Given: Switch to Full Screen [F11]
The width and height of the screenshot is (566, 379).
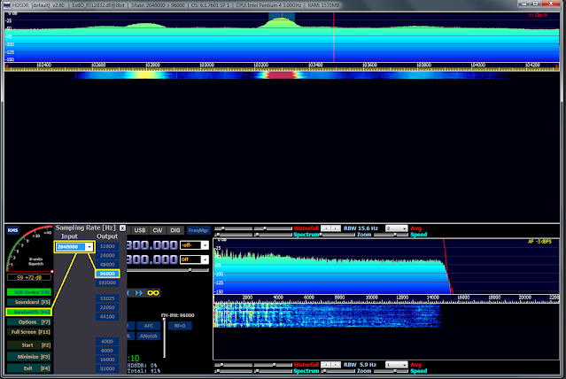Looking at the screenshot, I should (29, 332).
